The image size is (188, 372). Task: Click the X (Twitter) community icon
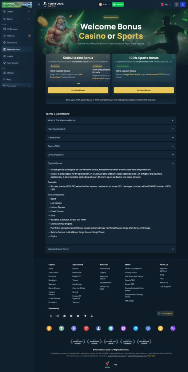click(51, 316)
